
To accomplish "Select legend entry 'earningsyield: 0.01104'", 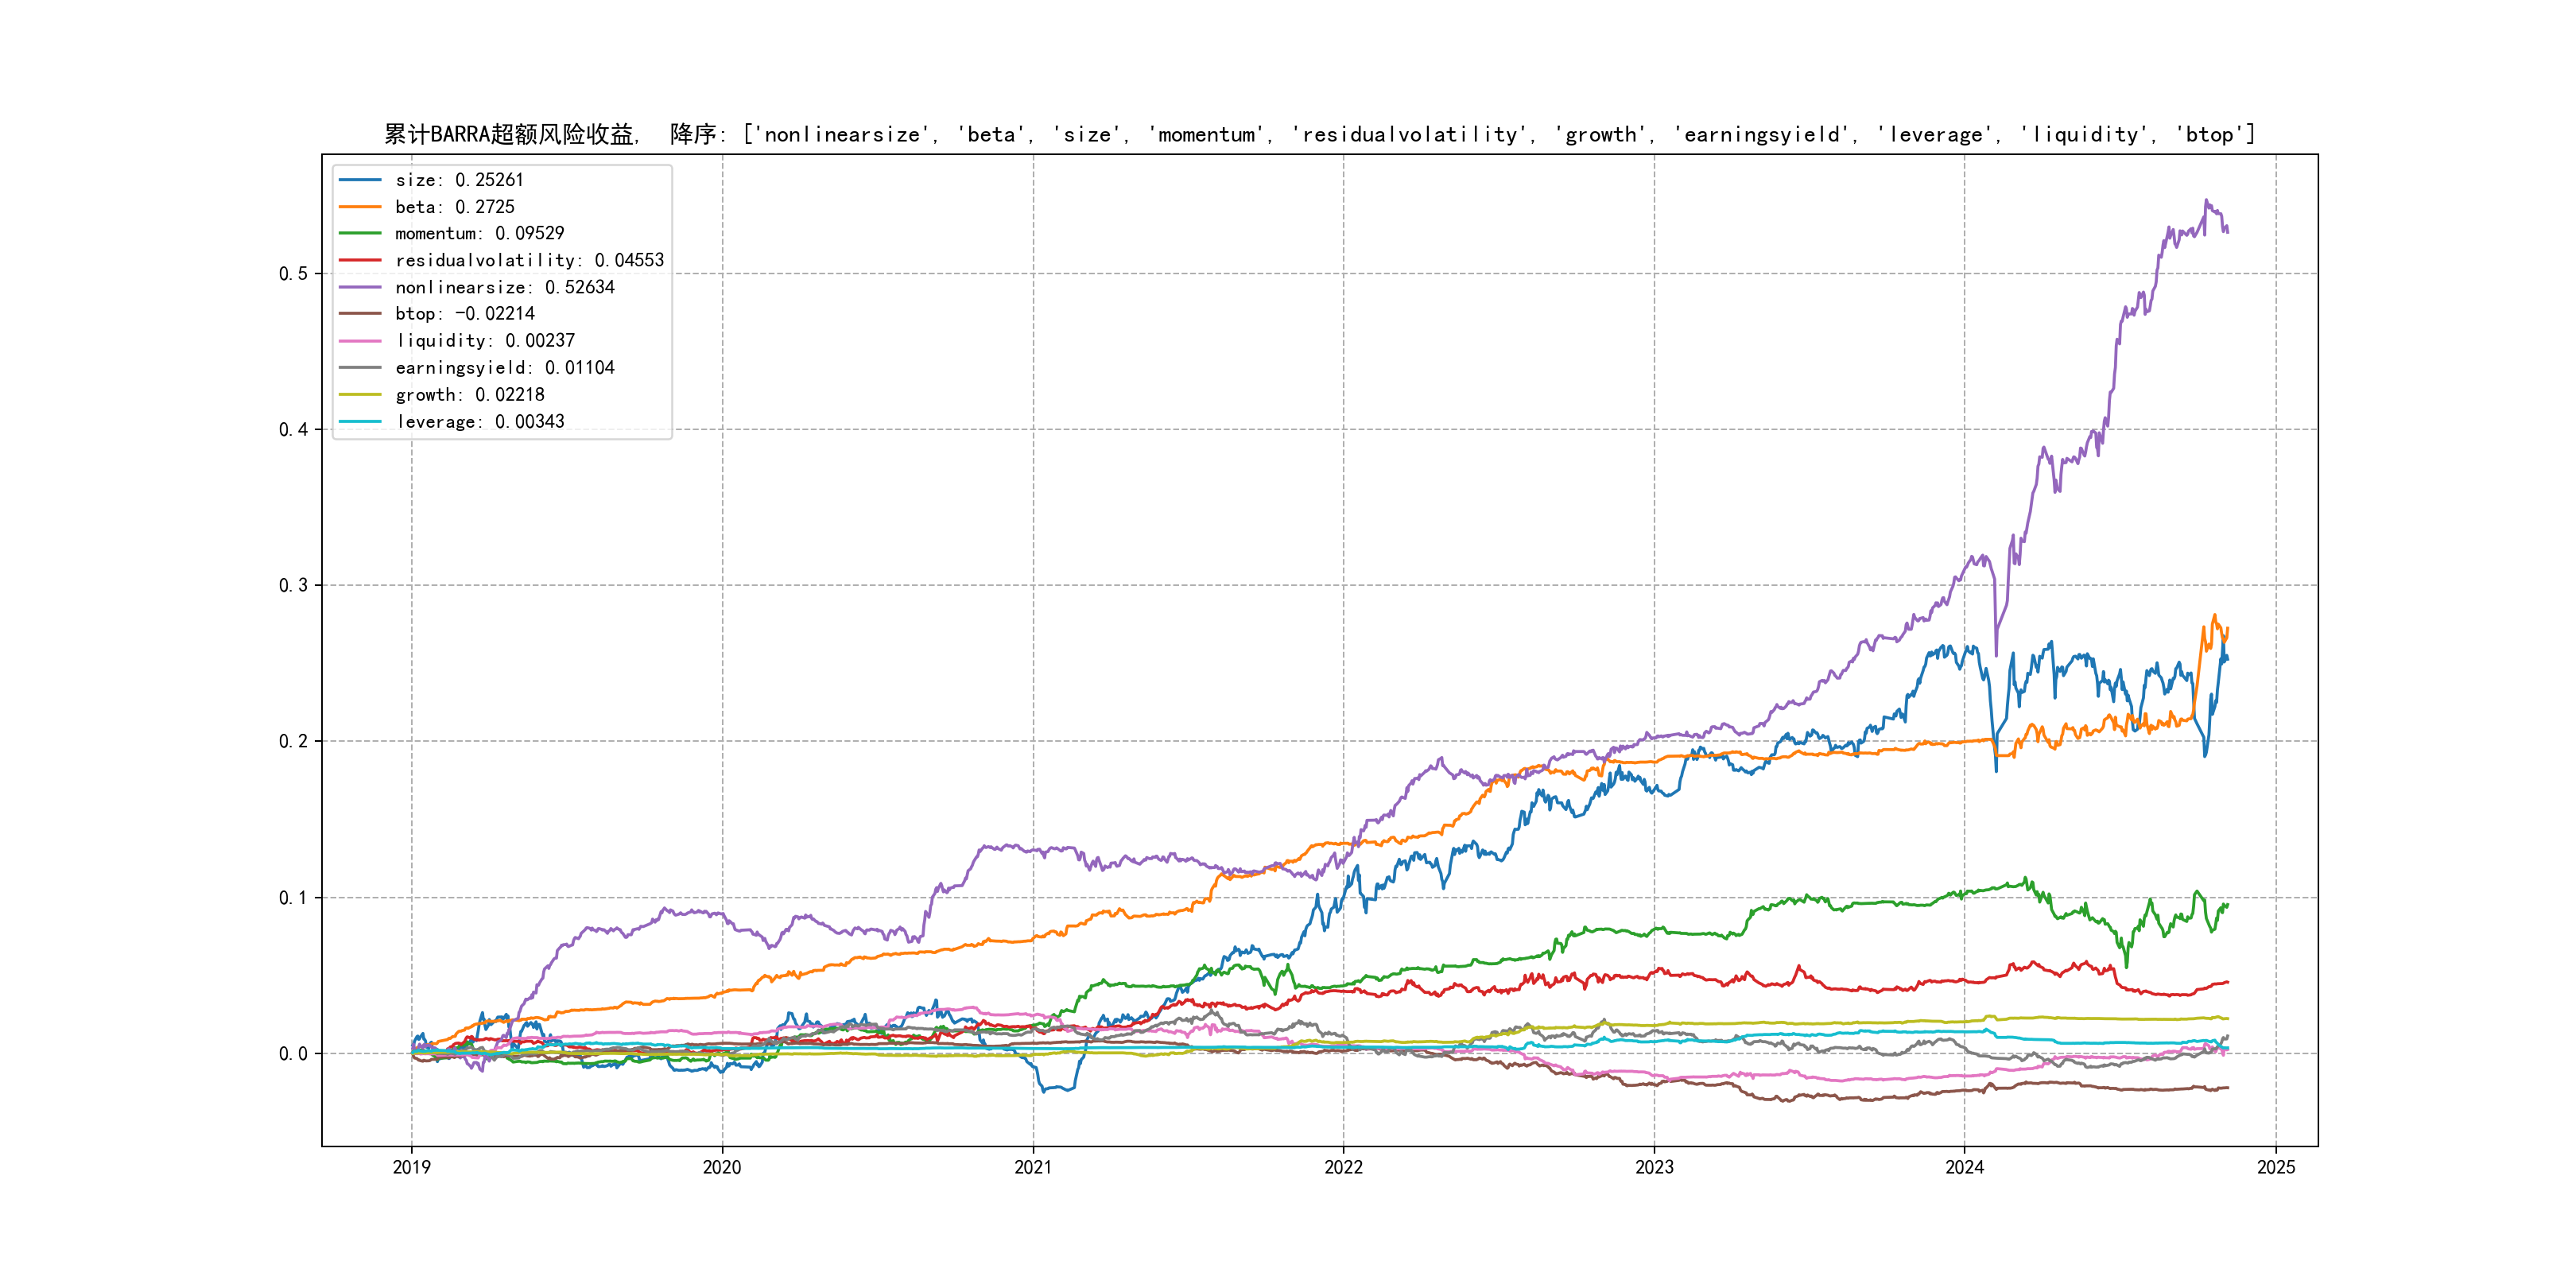I will pyautogui.click(x=505, y=368).
